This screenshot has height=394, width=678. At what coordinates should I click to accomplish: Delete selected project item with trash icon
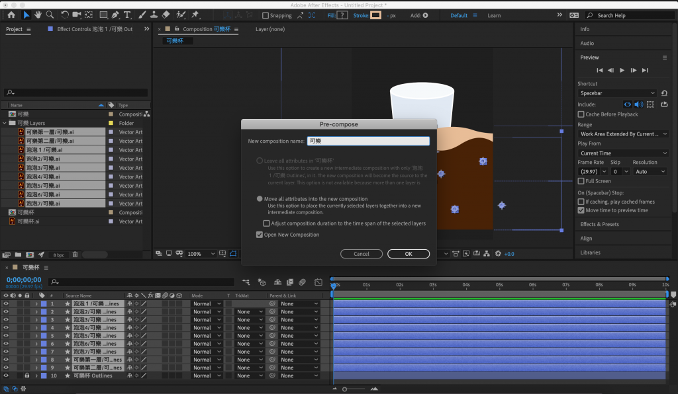coord(75,255)
